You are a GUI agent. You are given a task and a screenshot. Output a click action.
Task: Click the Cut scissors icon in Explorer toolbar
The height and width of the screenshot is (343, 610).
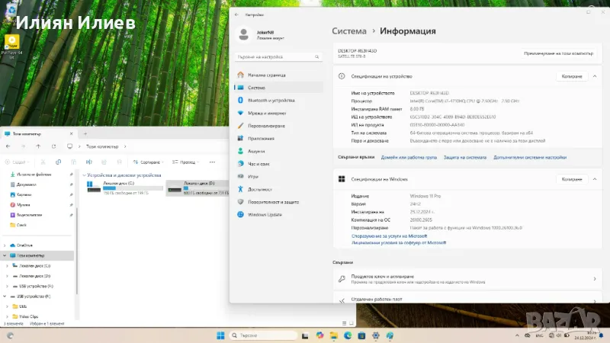coord(44,162)
